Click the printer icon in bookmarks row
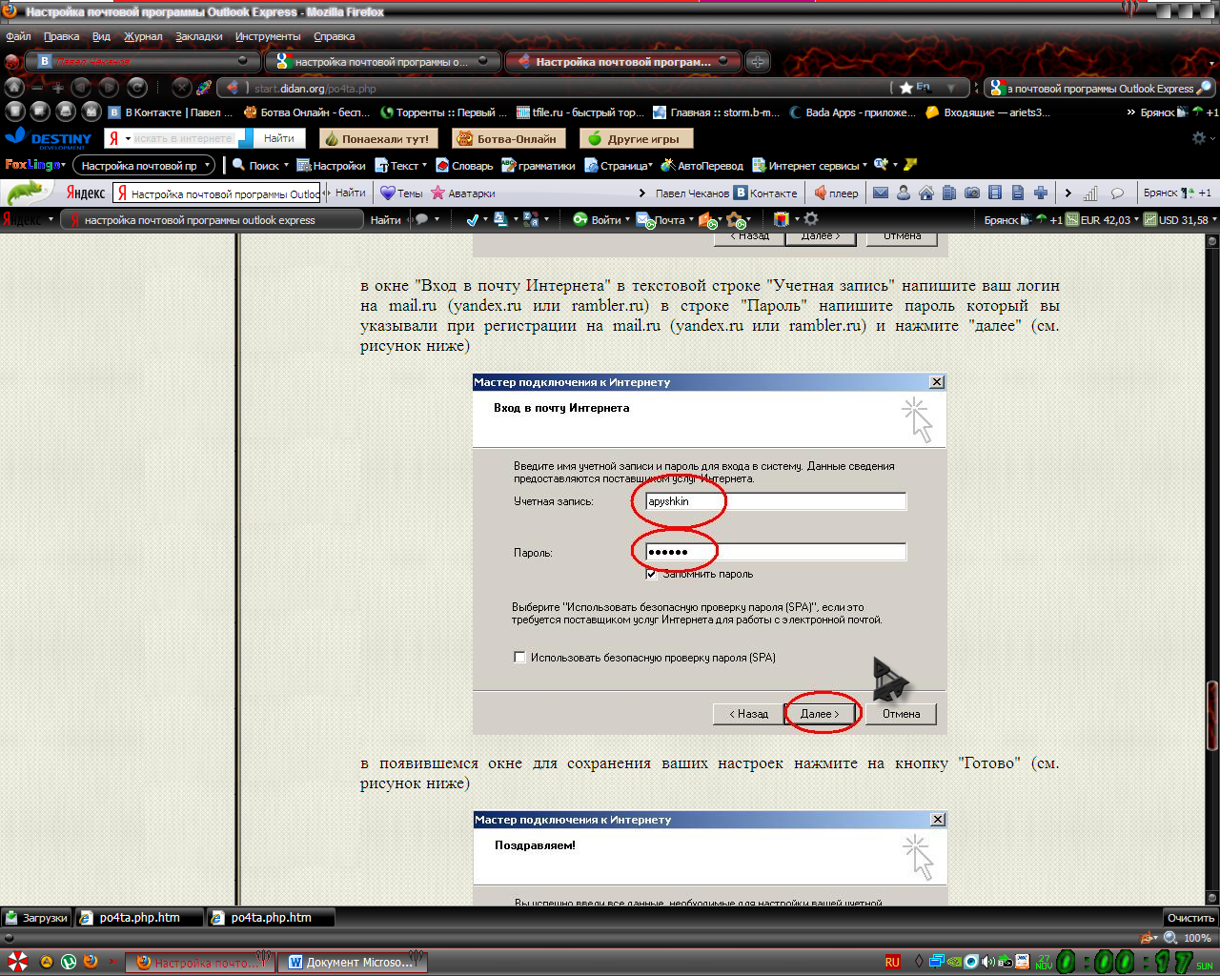The height and width of the screenshot is (976, 1220). [x=66, y=112]
